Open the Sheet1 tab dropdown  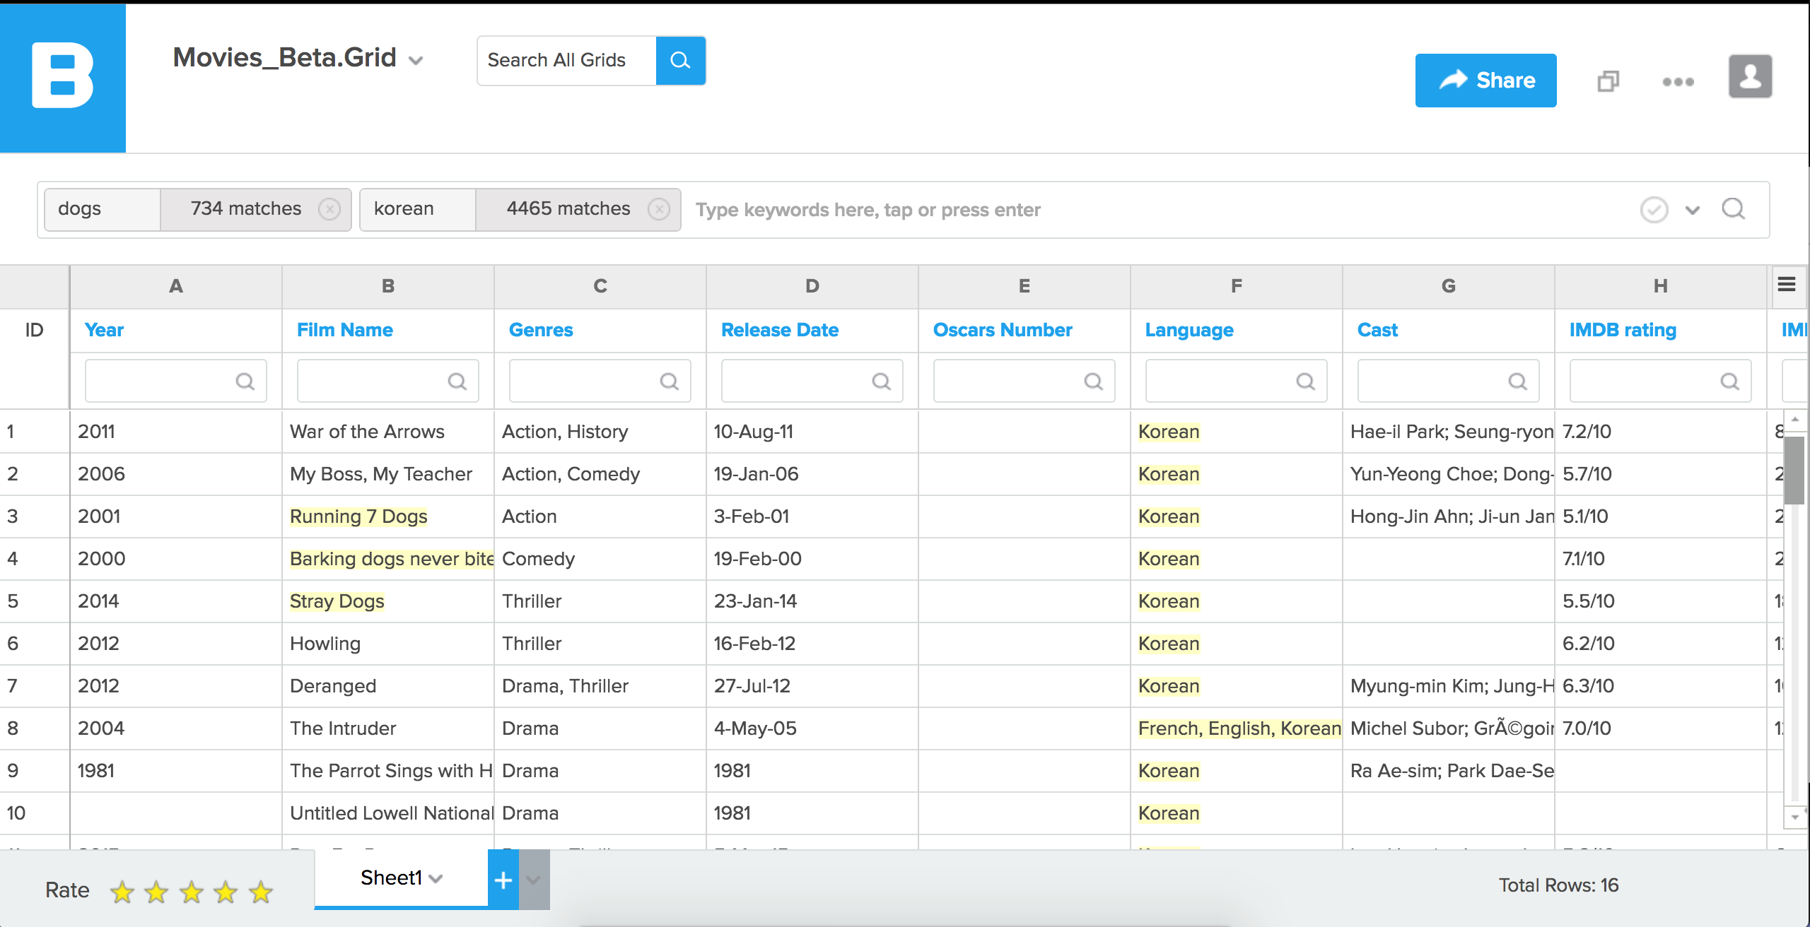[436, 878]
